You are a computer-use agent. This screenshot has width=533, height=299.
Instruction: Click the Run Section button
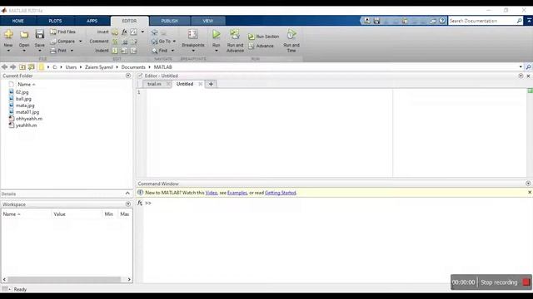263,37
